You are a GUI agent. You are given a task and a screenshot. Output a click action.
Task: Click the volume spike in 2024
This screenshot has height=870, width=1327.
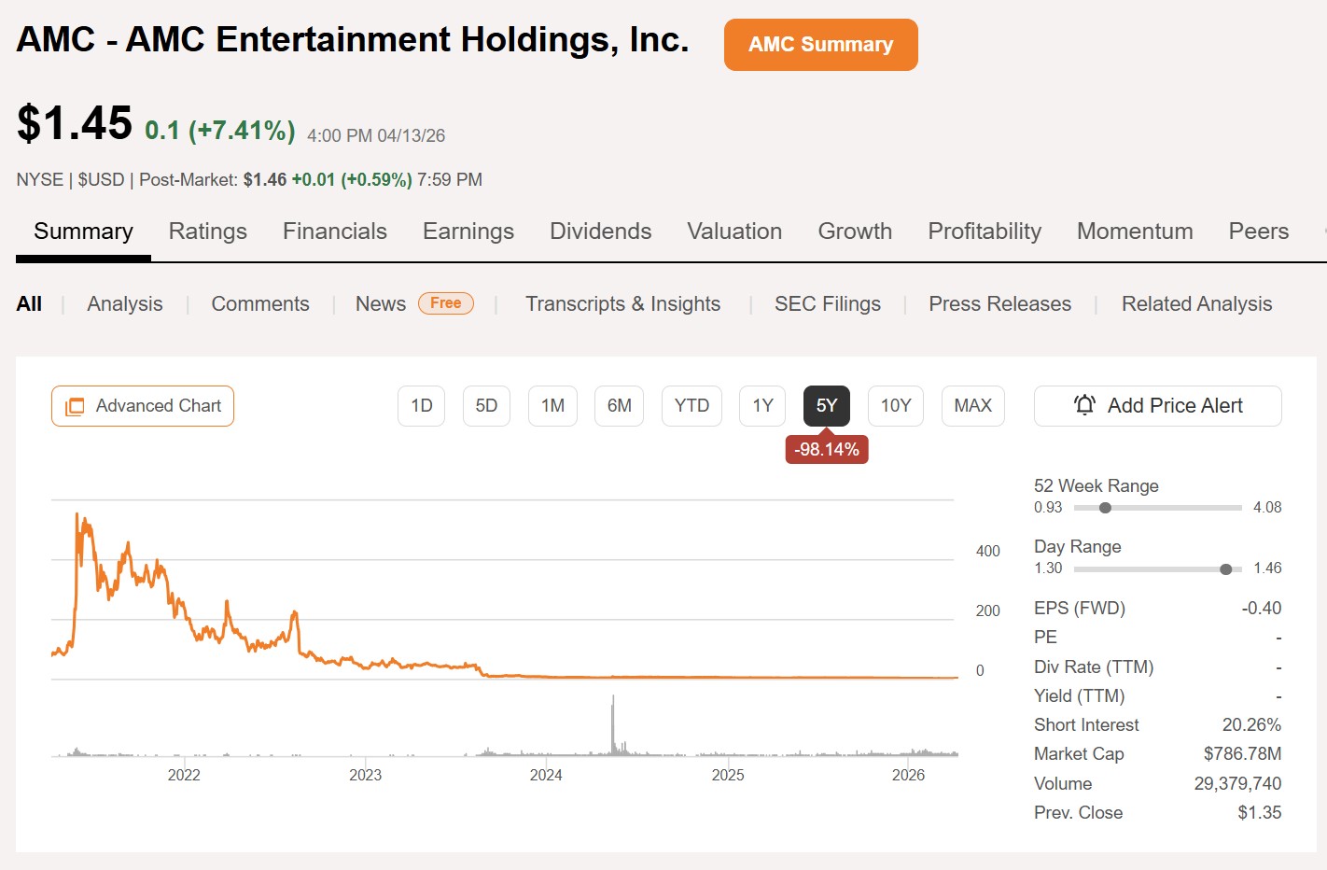point(613,723)
